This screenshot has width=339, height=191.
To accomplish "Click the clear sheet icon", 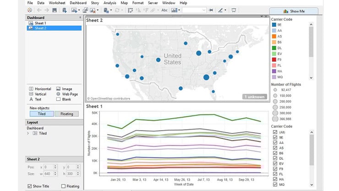I will pyautogui.click(x=93, y=10).
